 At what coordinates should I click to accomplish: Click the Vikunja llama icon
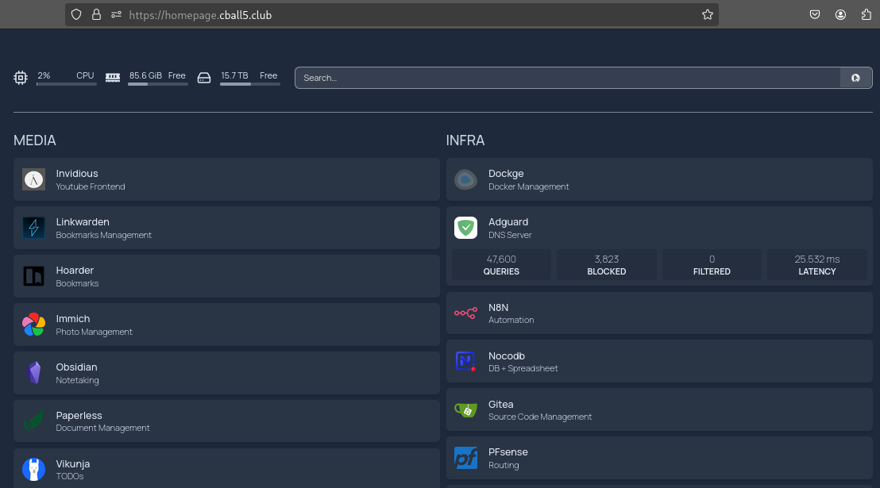33,469
